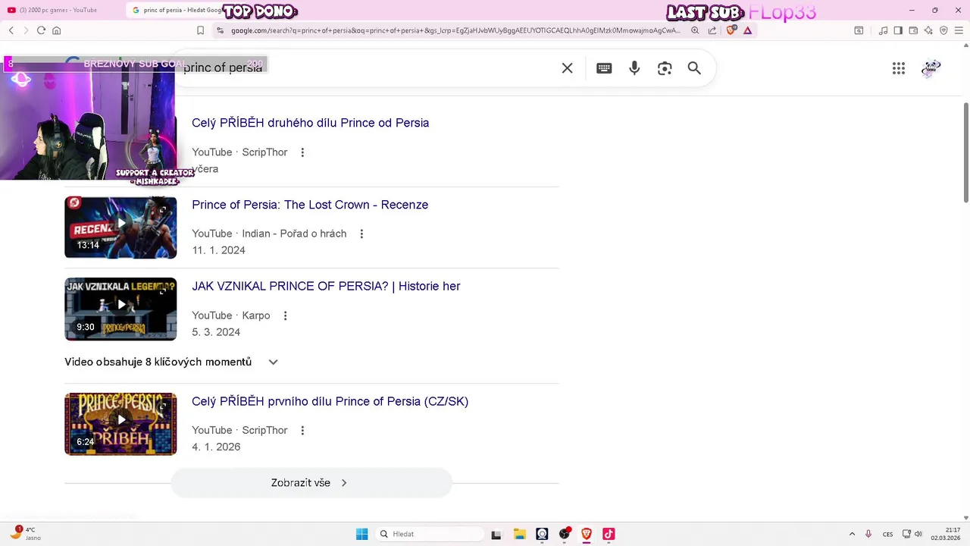Expand Video obsahuje 8 klíčových momentů

172,362
